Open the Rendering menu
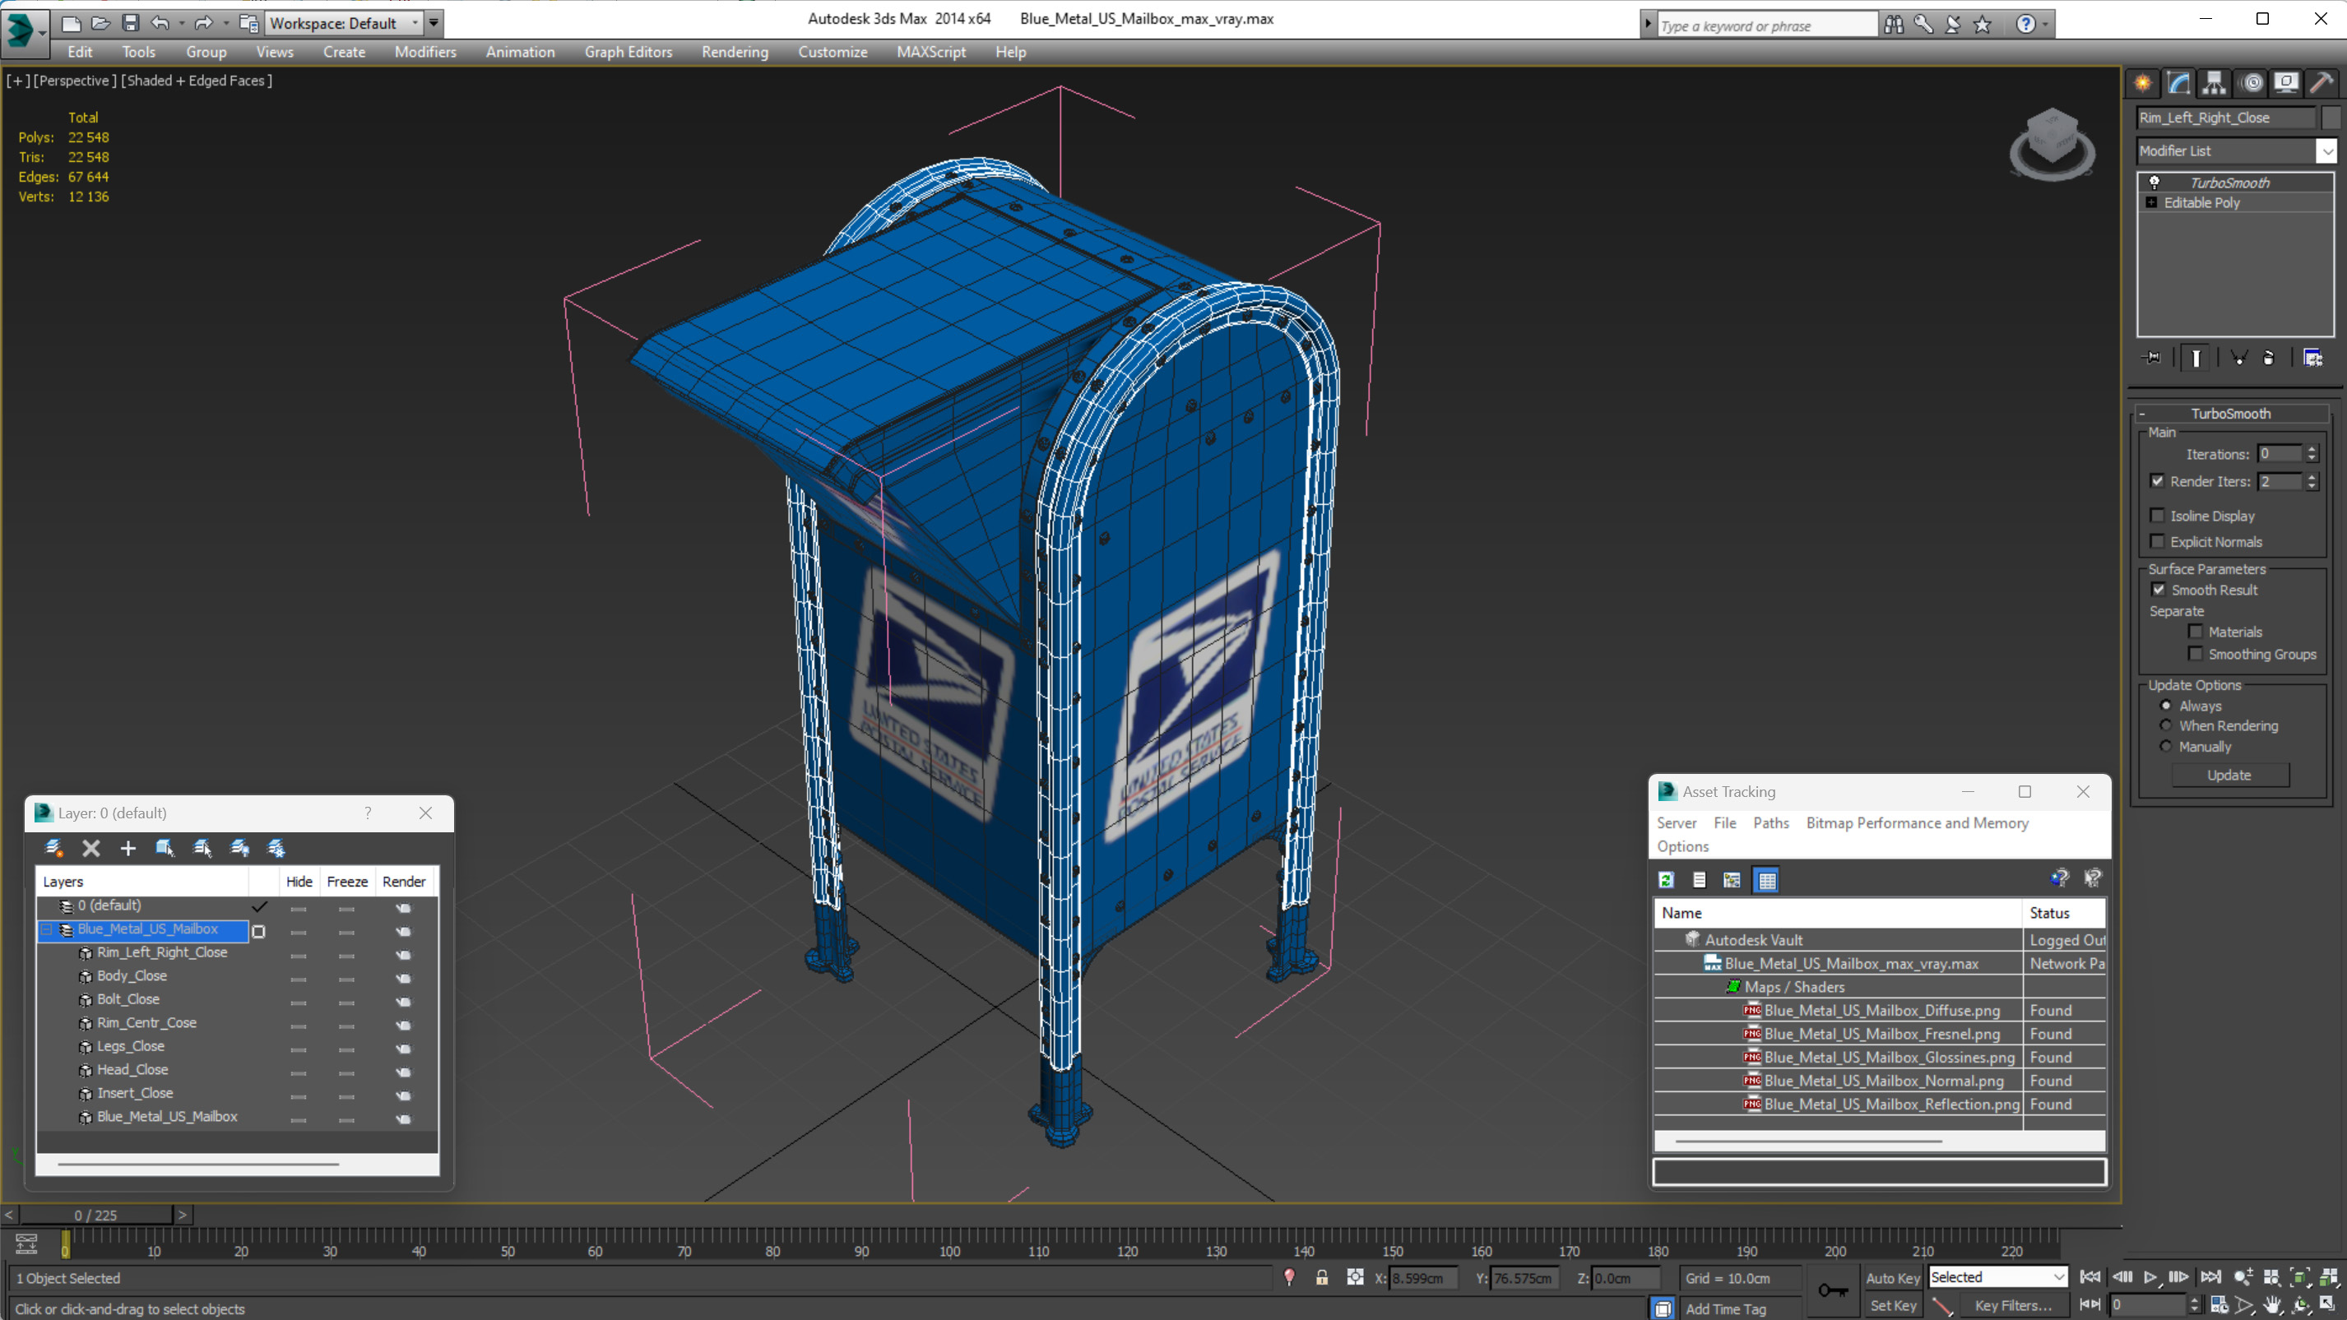 pyautogui.click(x=735, y=52)
